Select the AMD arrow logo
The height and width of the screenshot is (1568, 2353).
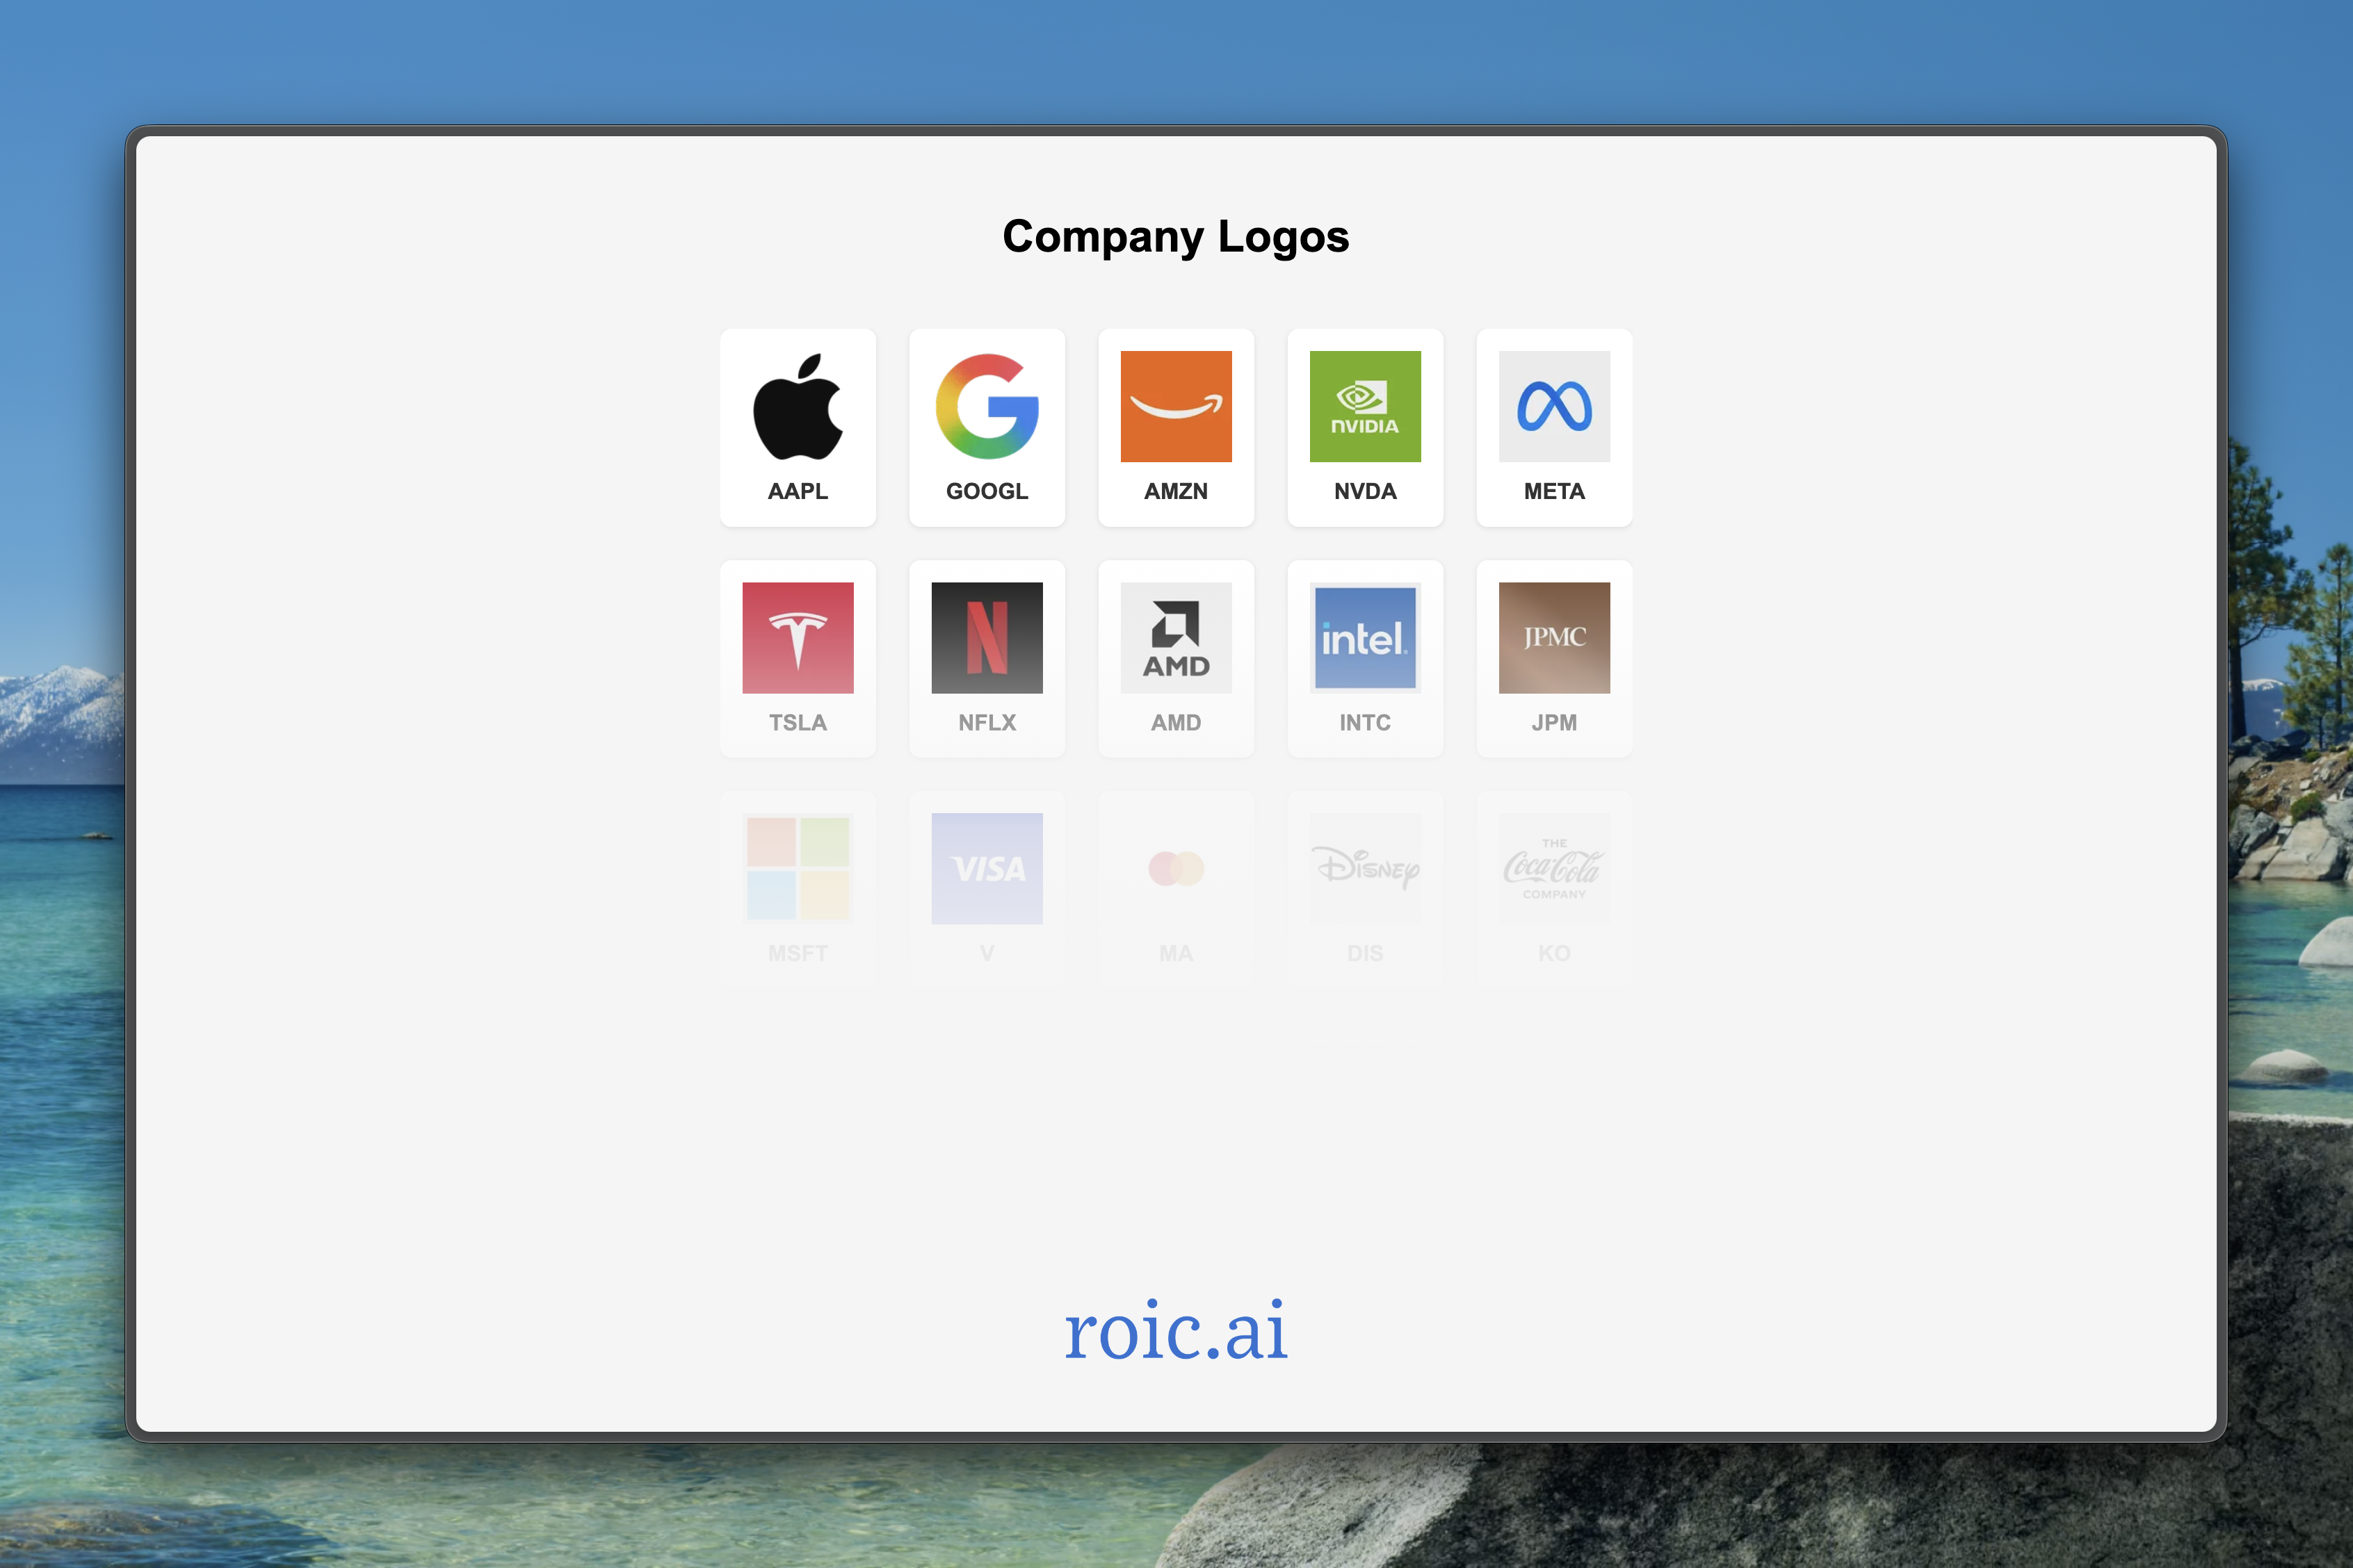1176,637
